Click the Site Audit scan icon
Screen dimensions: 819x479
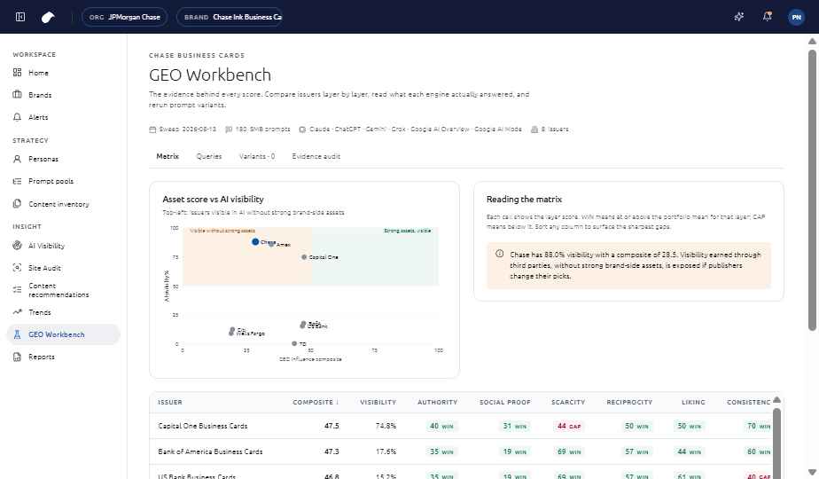pos(17,268)
